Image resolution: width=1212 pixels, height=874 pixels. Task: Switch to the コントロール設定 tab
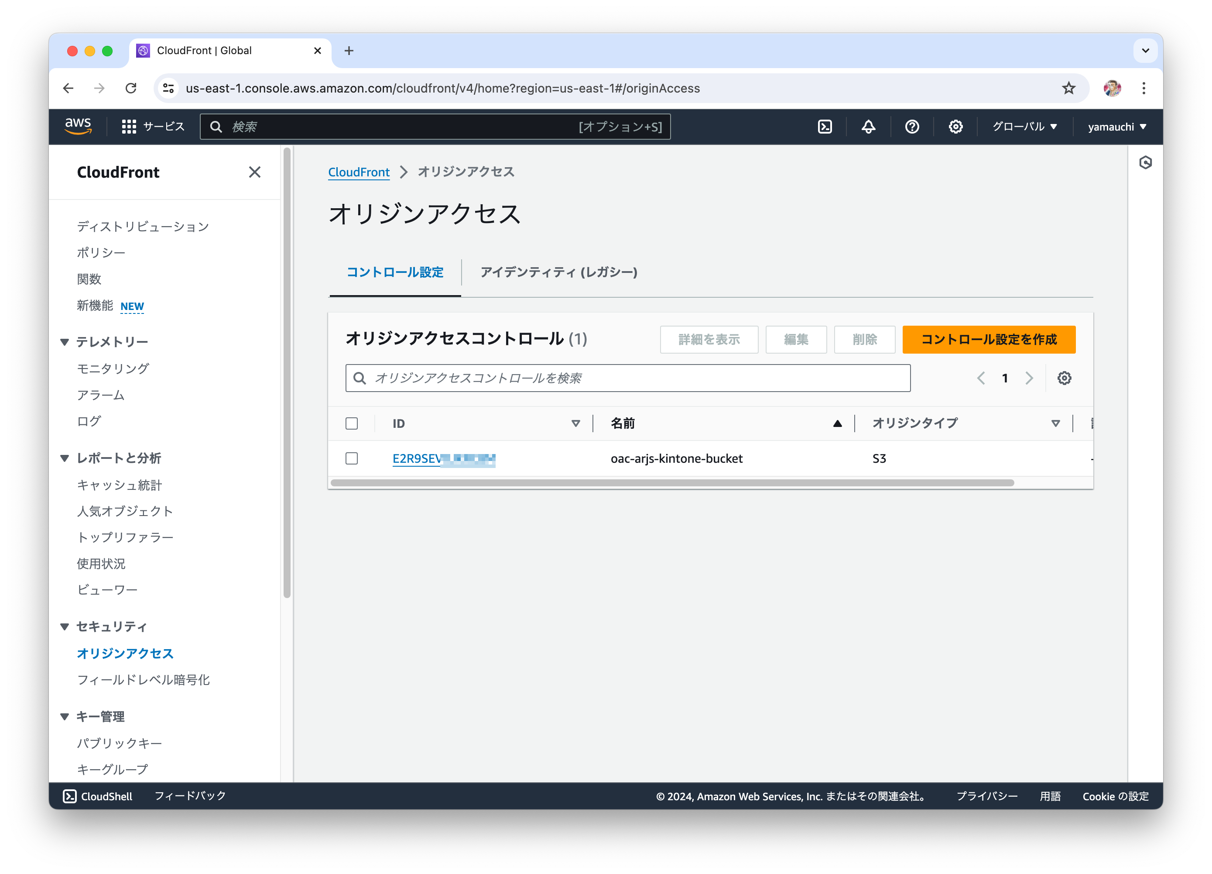click(x=395, y=272)
